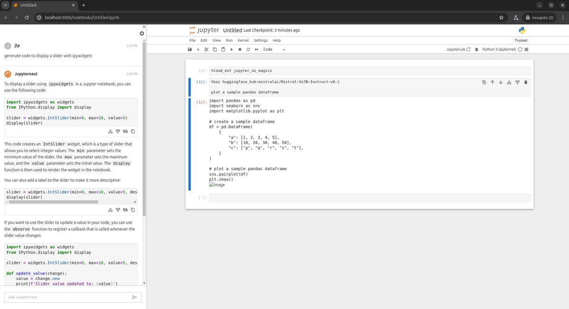569x309 pixels.
Task: Insert first slider code block below active cell
Action: point(118,131)
